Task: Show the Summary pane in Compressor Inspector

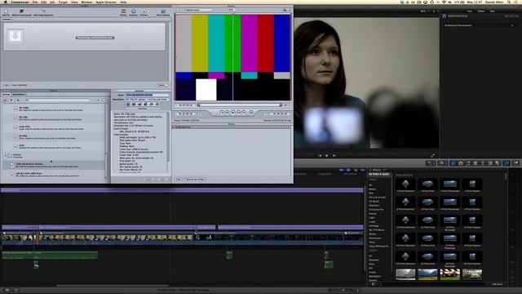Action: (128, 105)
